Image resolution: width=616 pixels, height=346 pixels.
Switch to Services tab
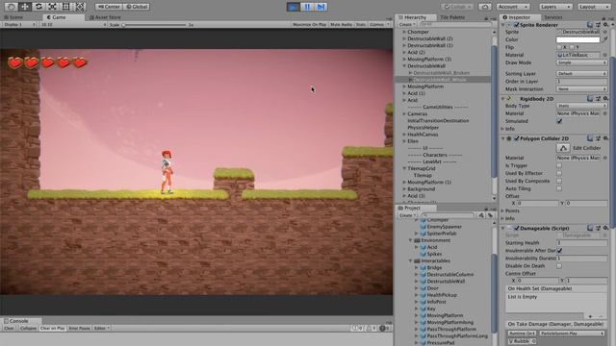[553, 17]
